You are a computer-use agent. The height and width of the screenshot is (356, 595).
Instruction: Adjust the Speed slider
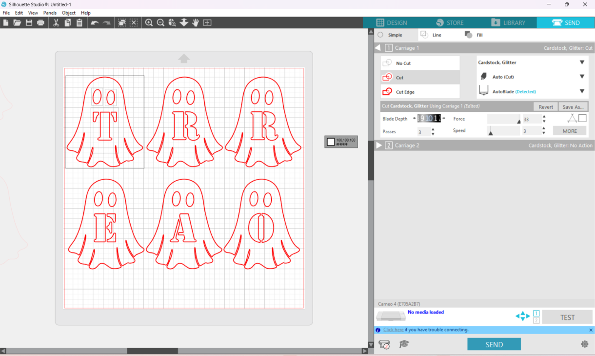click(x=504, y=131)
